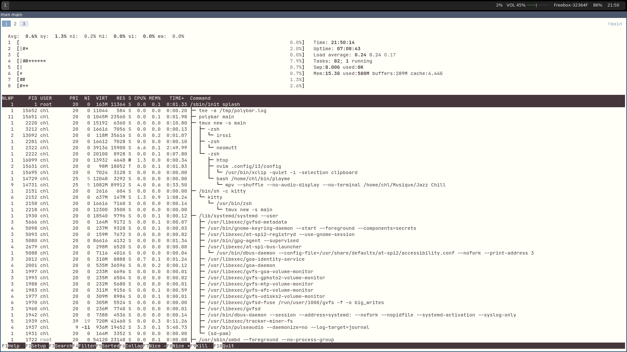The image size is (627, 352).
Task: Sort by the MEM% column header
Action: [x=155, y=98]
